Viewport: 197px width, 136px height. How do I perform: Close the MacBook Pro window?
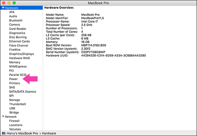[4, 3]
